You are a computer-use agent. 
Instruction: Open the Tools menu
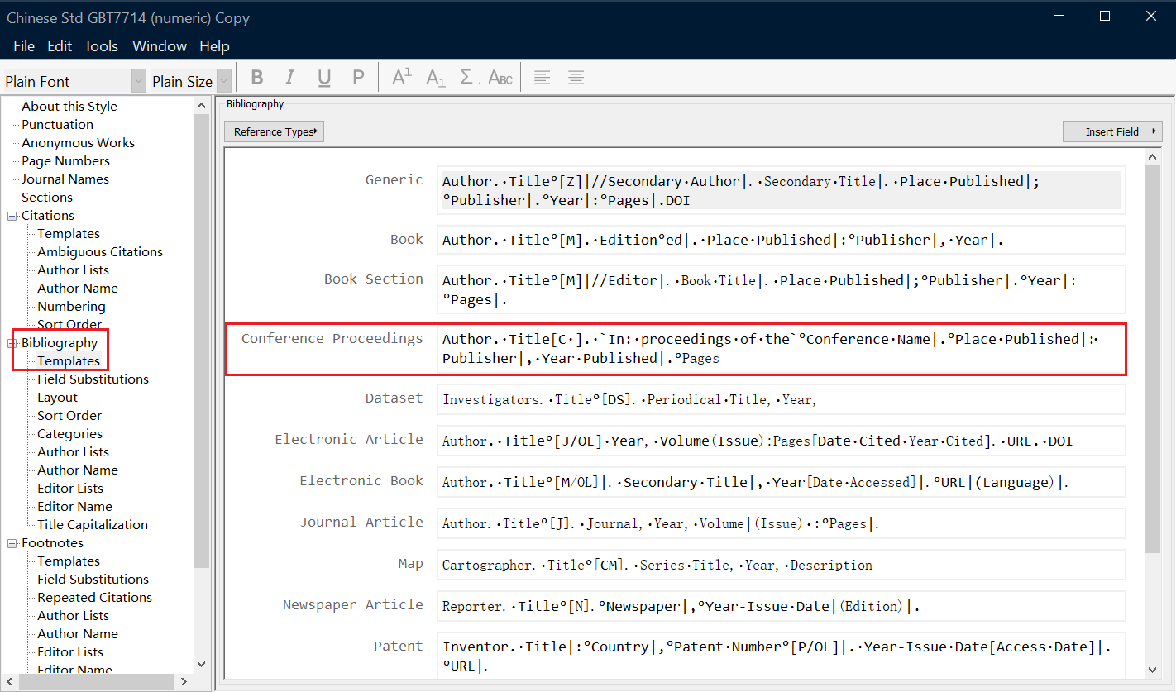tap(102, 46)
